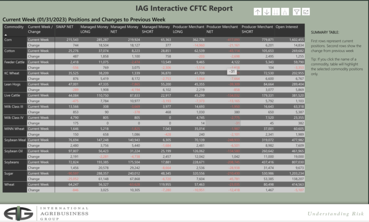Highlight the Sugar commodity
The width and height of the screenshot is (369, 222).
[x=9, y=173]
